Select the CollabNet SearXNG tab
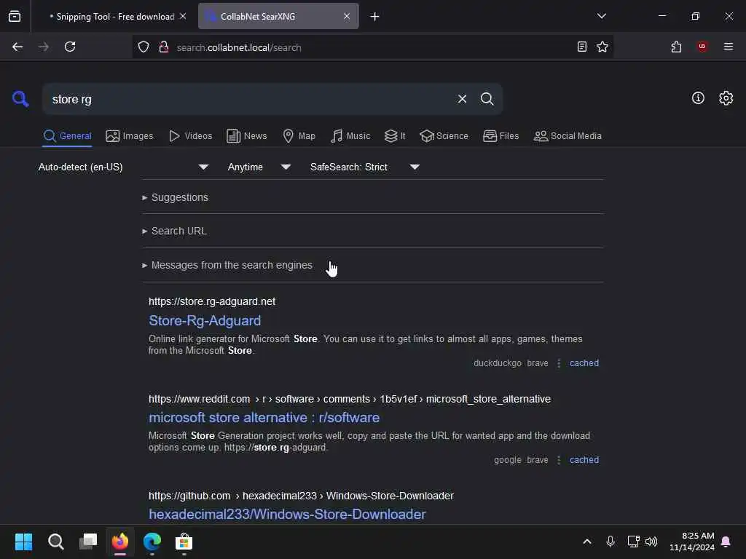The image size is (746, 559). (278, 17)
